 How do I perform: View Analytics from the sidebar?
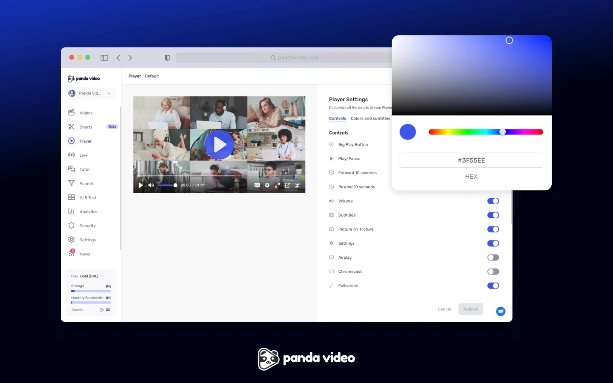click(89, 212)
